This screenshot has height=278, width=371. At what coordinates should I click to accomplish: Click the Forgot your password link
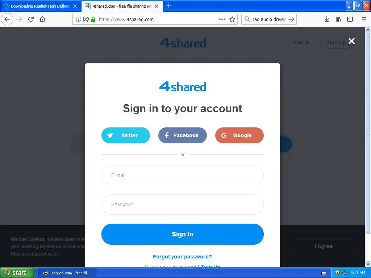[x=183, y=257]
